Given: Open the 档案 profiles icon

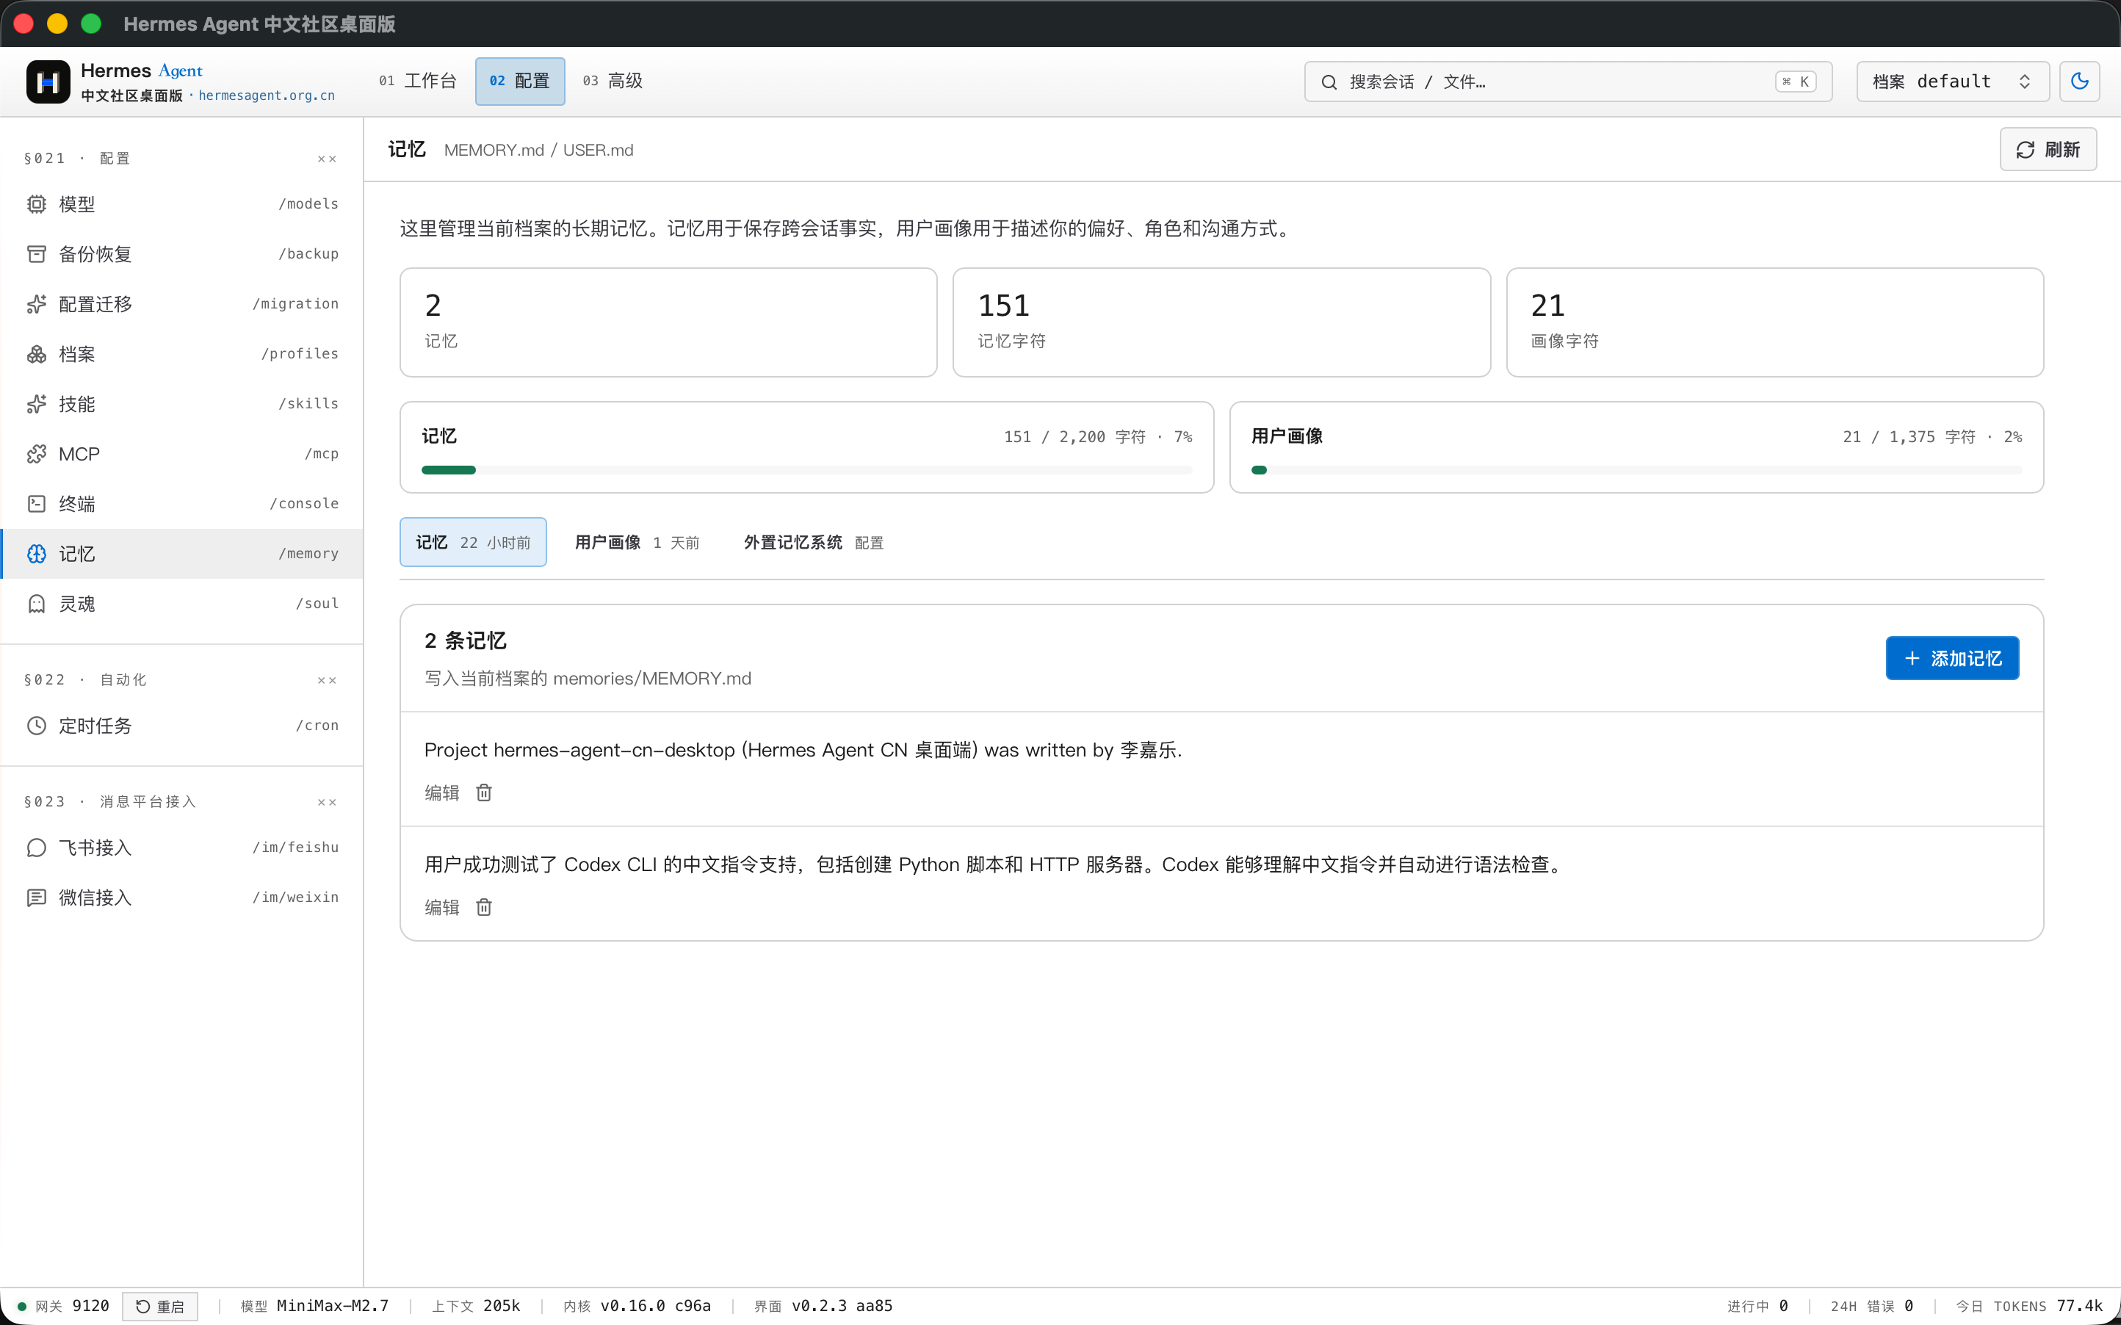Looking at the screenshot, I should click(x=36, y=354).
